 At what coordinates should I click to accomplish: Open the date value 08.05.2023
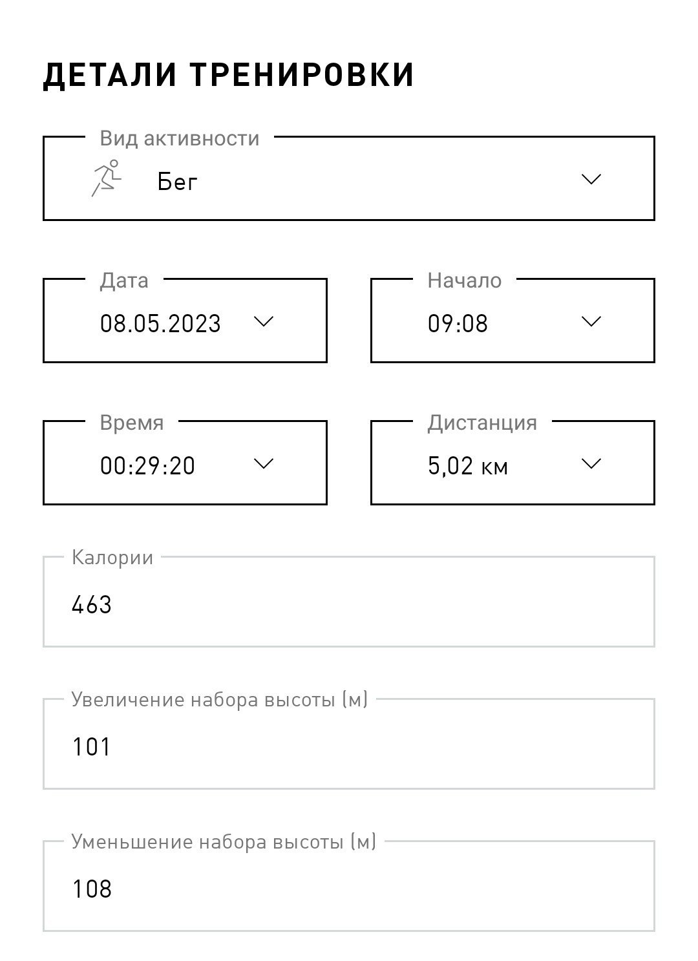(x=160, y=323)
